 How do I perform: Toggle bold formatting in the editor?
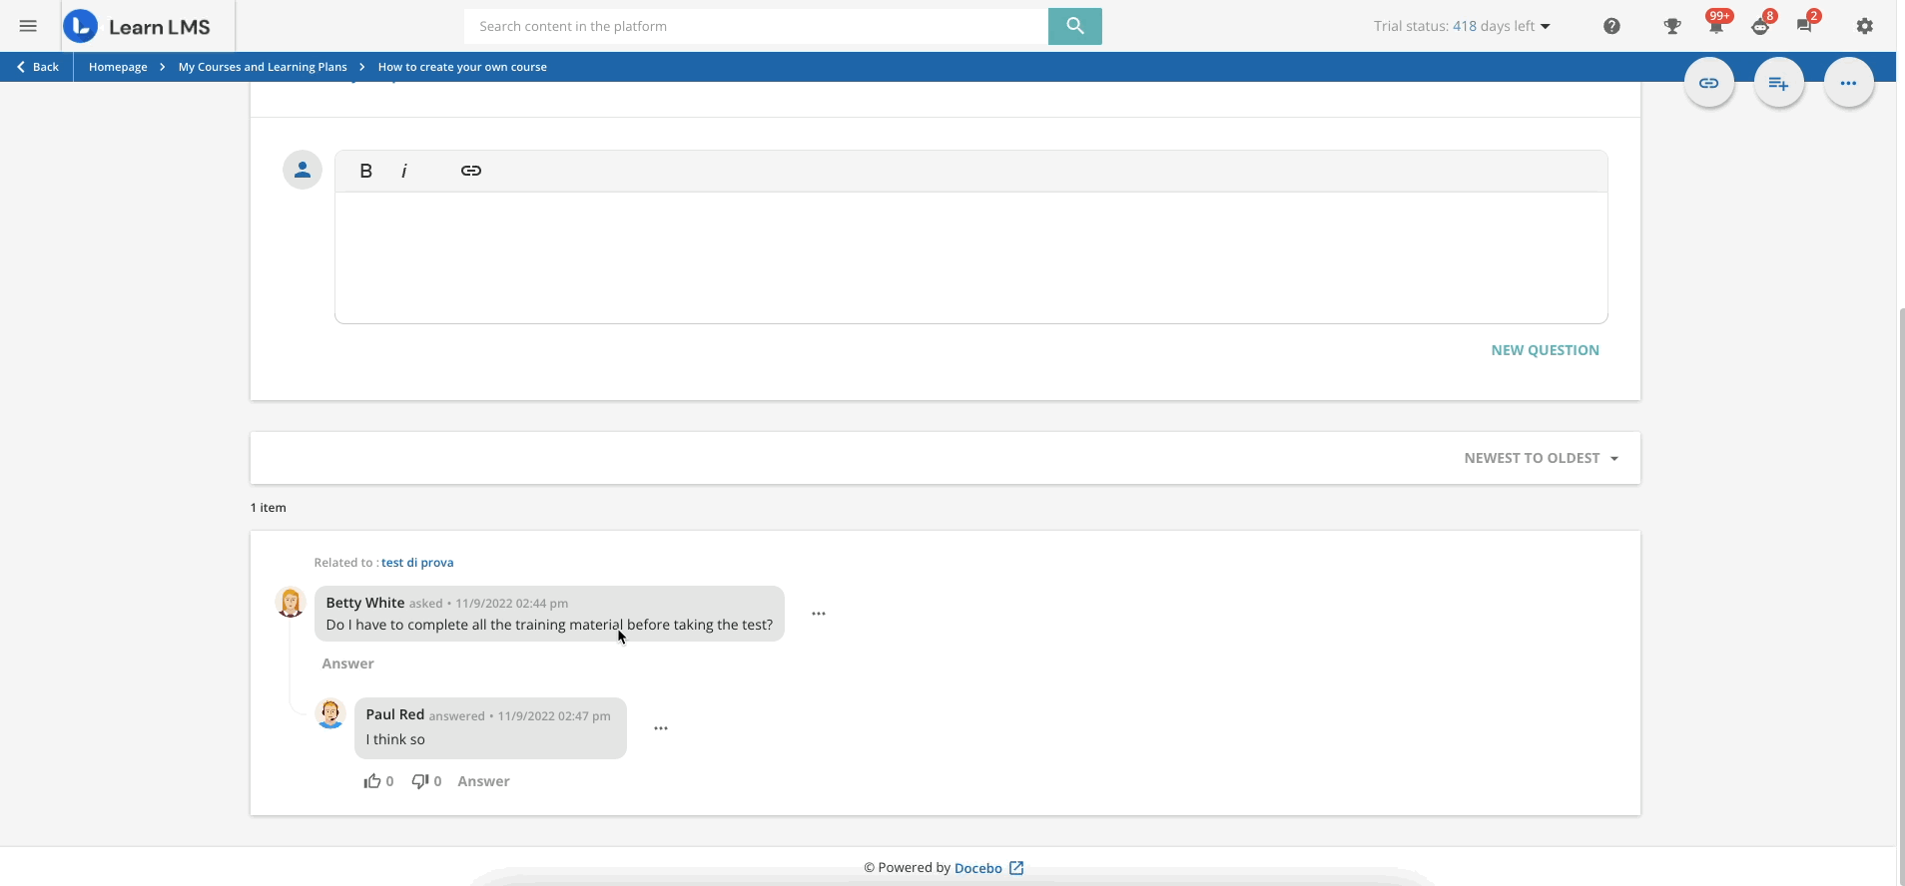tap(365, 171)
